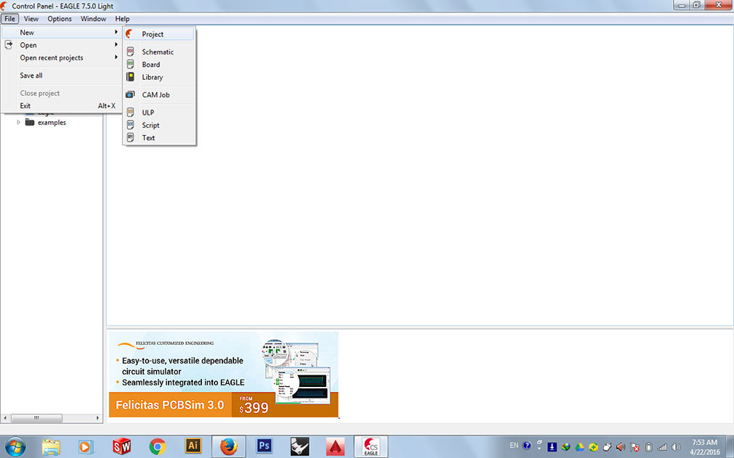Click the Script document icon

tap(131, 125)
